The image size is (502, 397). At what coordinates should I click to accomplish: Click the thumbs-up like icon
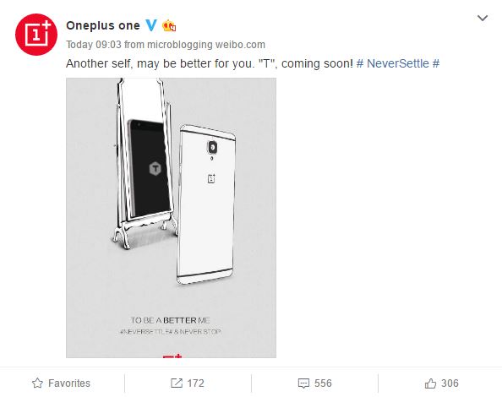click(x=430, y=383)
